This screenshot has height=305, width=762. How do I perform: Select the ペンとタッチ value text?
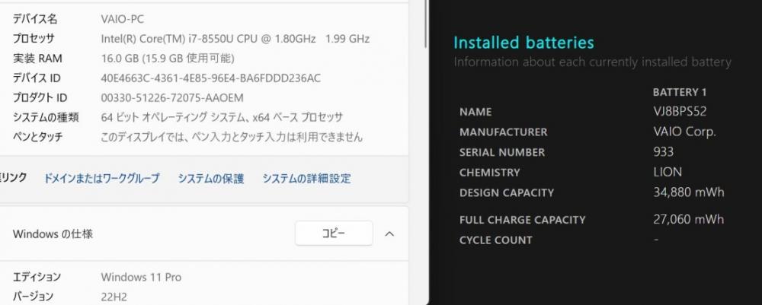click(x=232, y=137)
